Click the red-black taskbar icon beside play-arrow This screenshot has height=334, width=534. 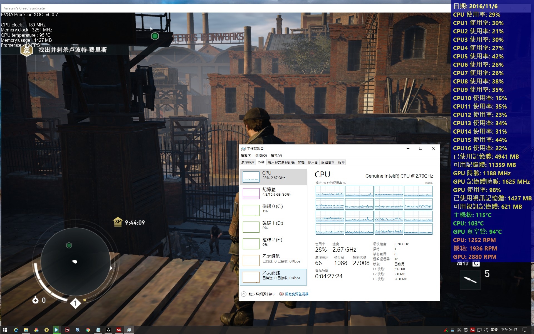point(67,330)
